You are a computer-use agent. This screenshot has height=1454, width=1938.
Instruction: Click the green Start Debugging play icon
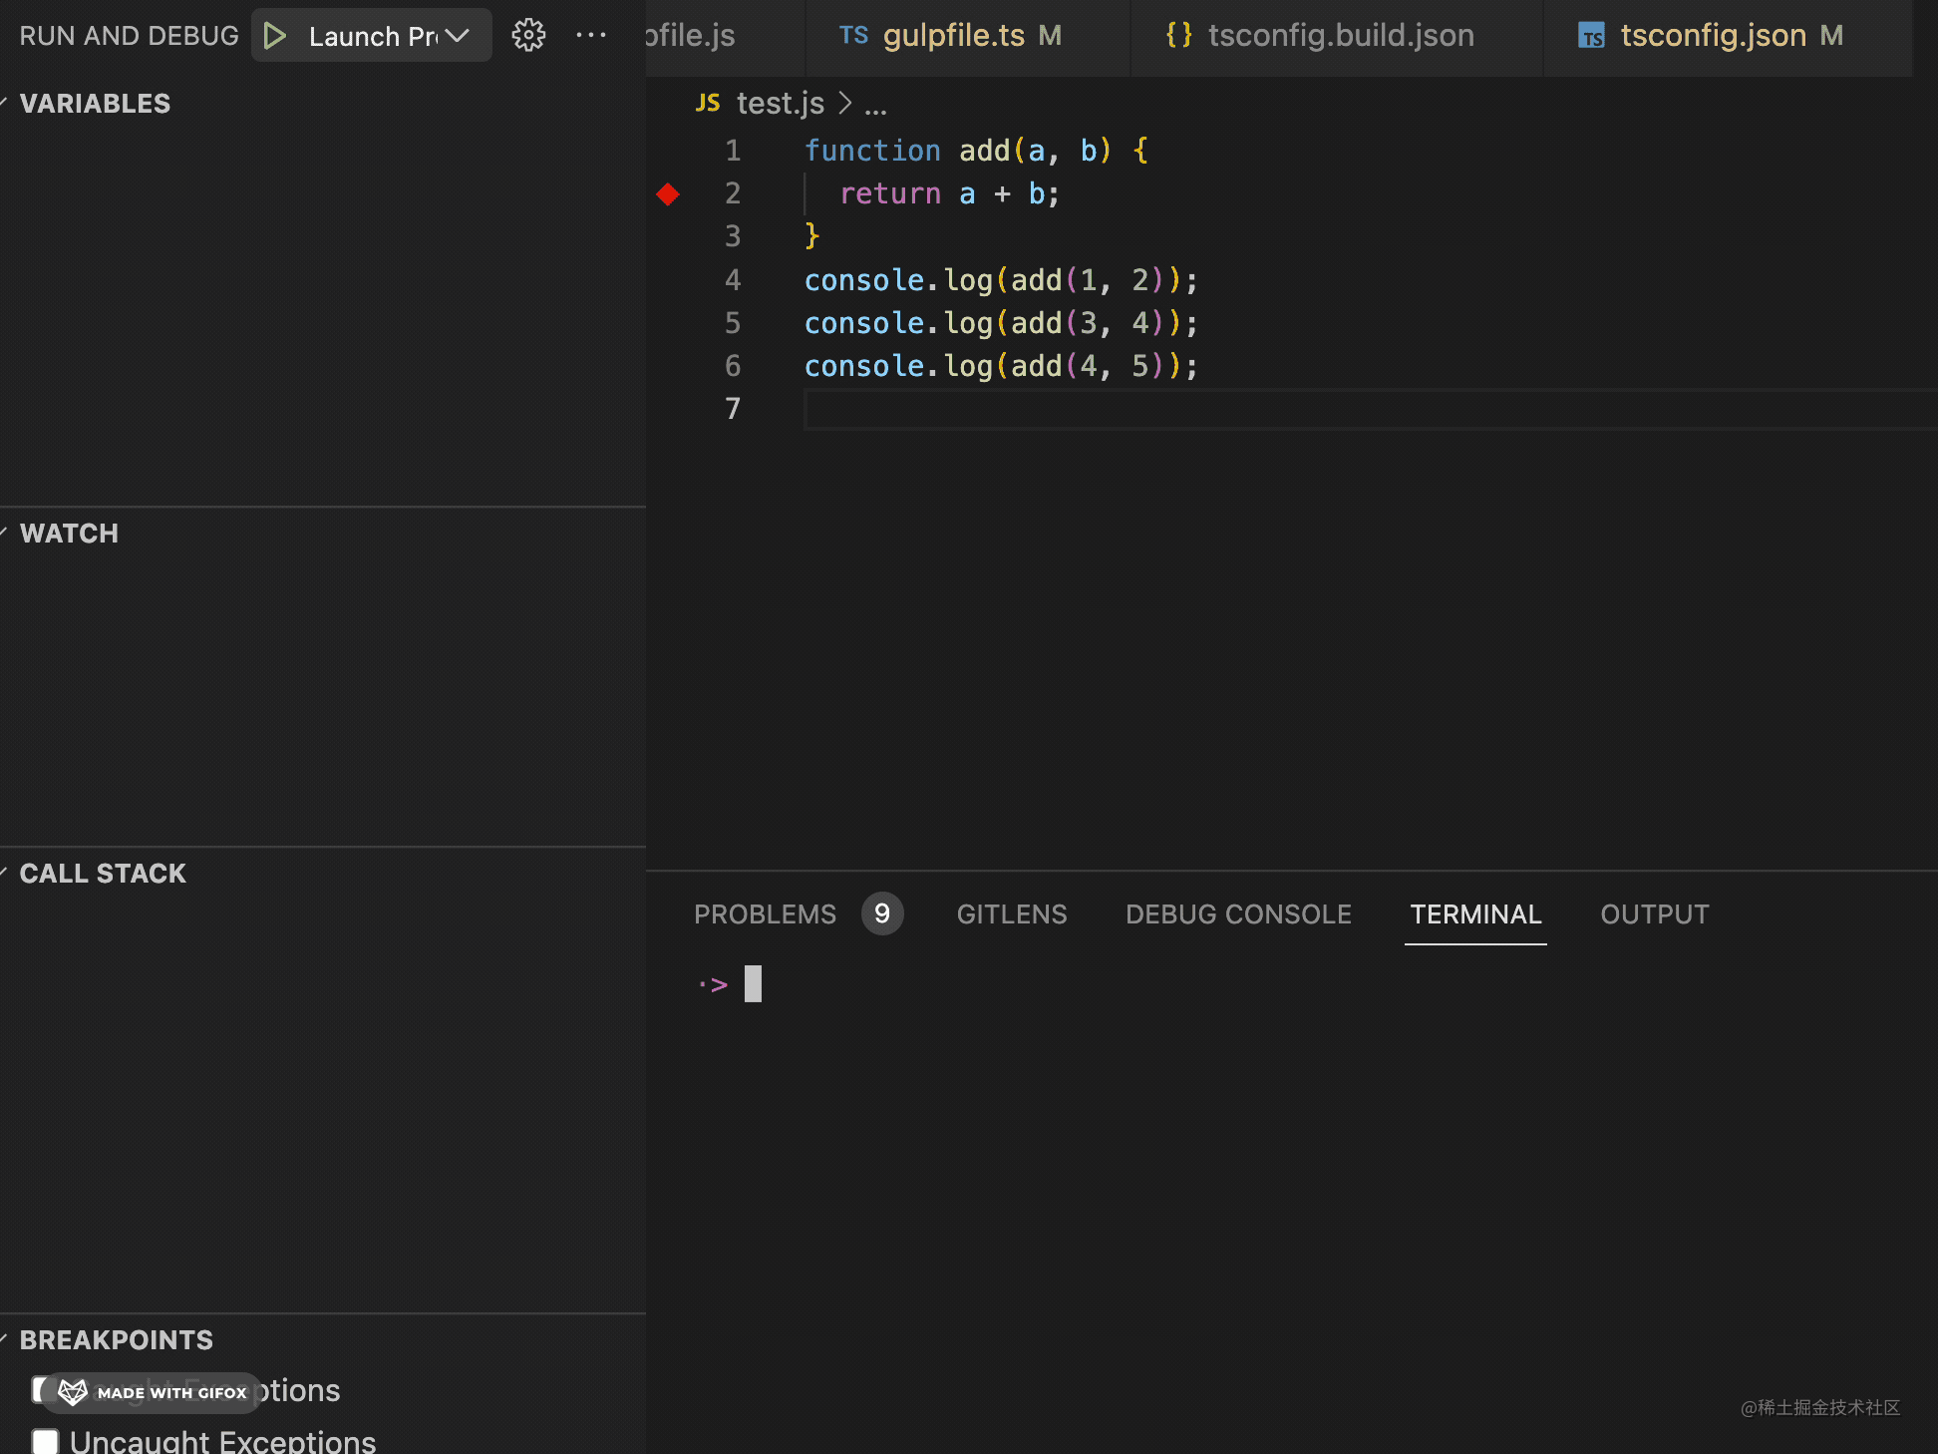(274, 37)
